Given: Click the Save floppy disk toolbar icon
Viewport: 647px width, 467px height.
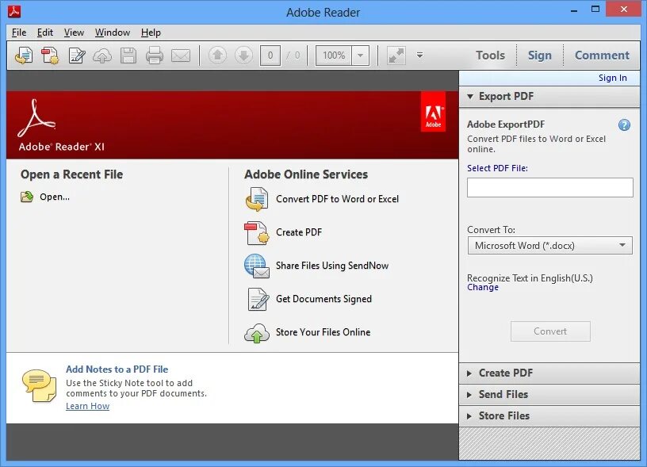Looking at the screenshot, I should tap(128, 56).
